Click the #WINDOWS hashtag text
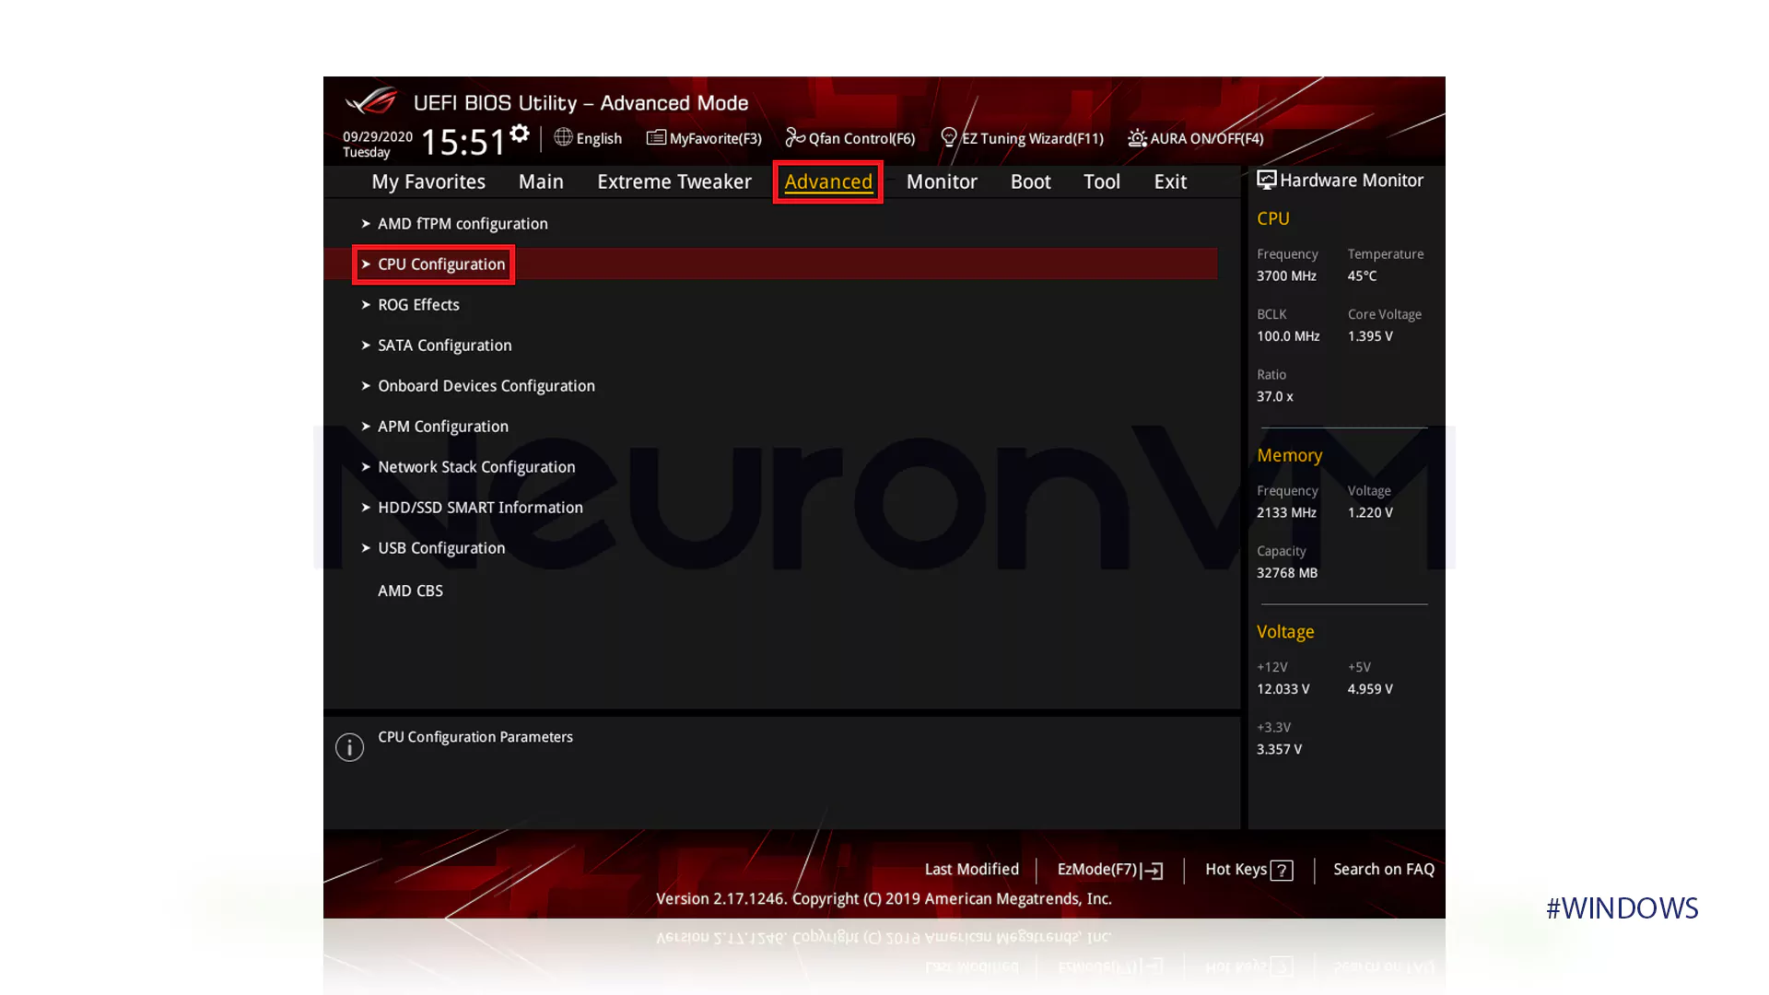 (1623, 908)
